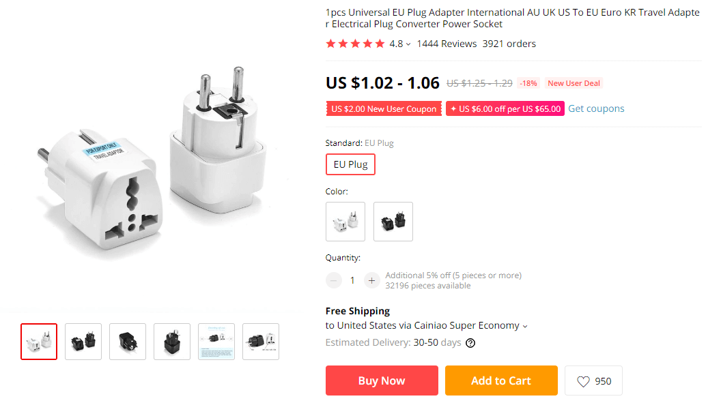Screen dimensions: 721x403
Task: Decrease quantity with the minus button
Action: click(x=334, y=280)
